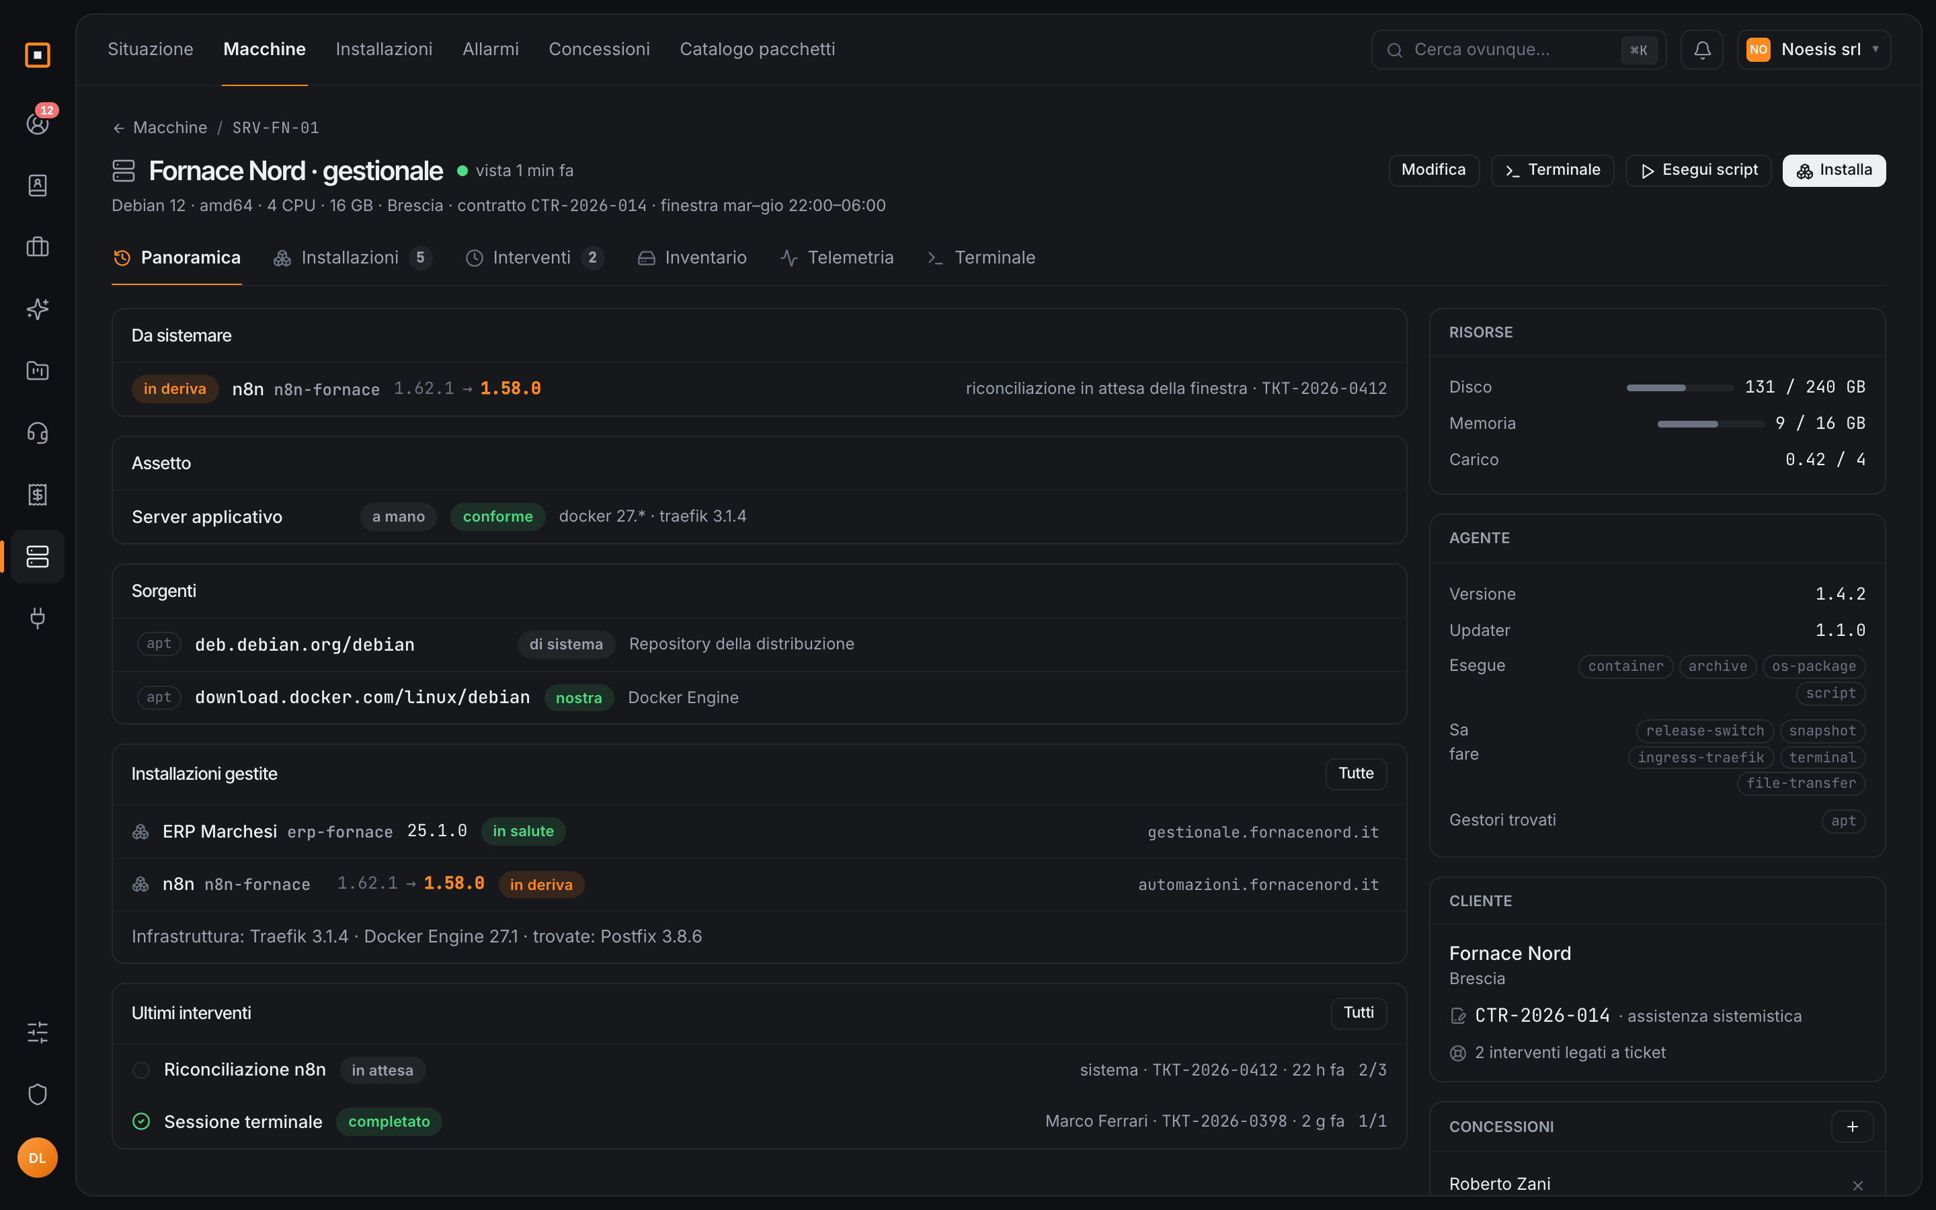Click the orange app logo in sidebar

[38, 55]
